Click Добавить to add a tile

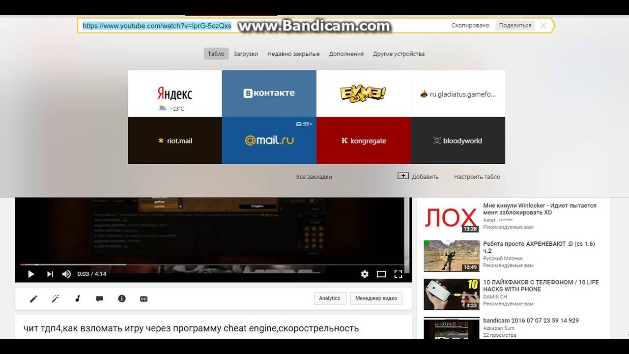[418, 177]
